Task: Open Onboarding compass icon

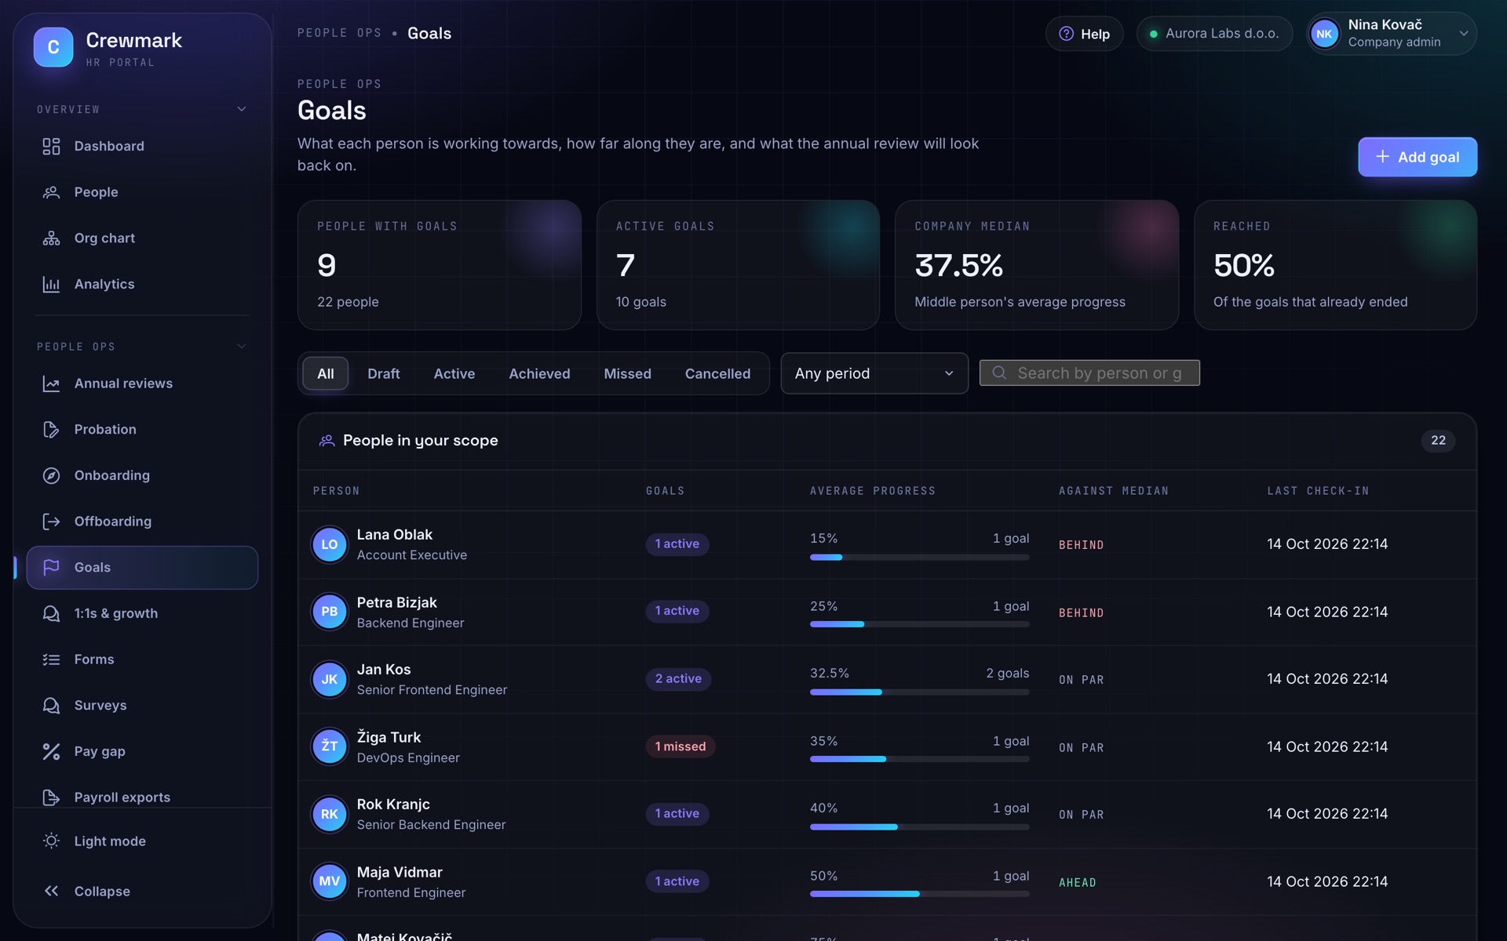Action: tap(51, 475)
